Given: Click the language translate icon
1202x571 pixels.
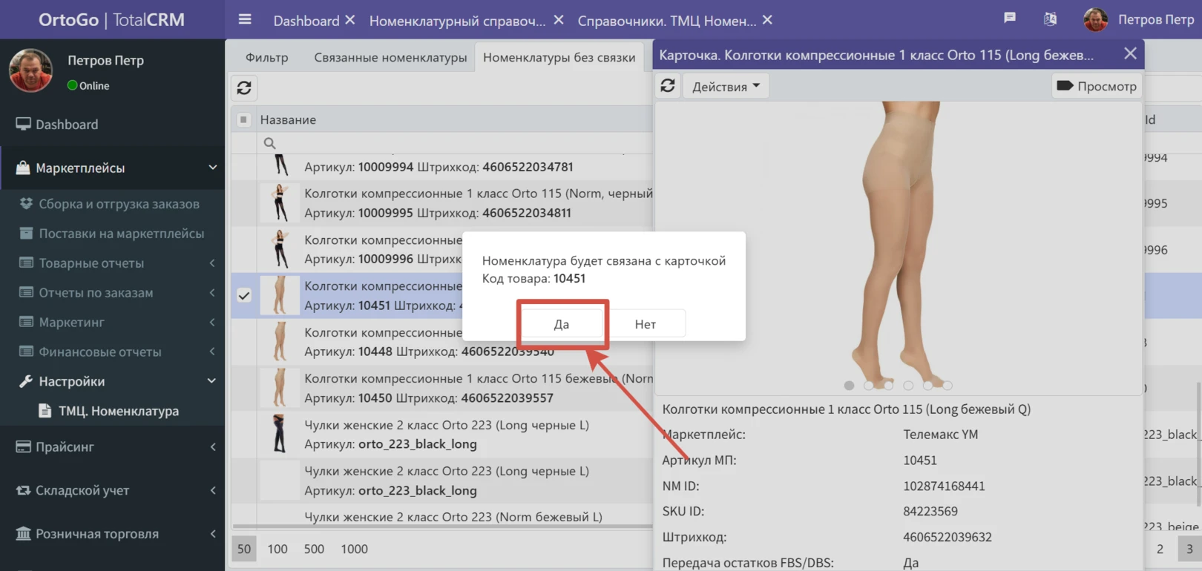Looking at the screenshot, I should coord(1050,19).
